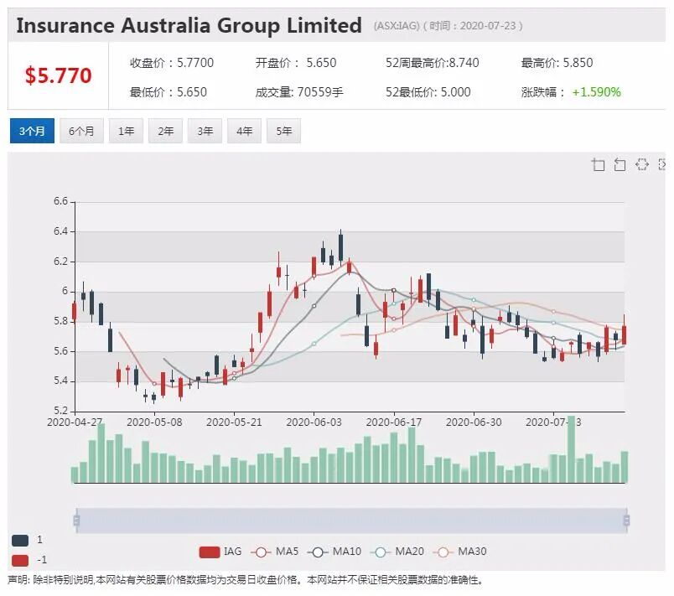Image resolution: width=674 pixels, height=596 pixels.
Task: Click the dark swatch labeled 1
Action: point(20,540)
